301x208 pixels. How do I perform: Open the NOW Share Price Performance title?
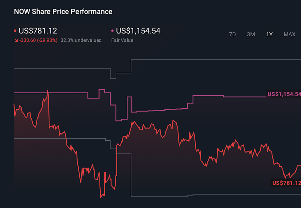pos(63,11)
